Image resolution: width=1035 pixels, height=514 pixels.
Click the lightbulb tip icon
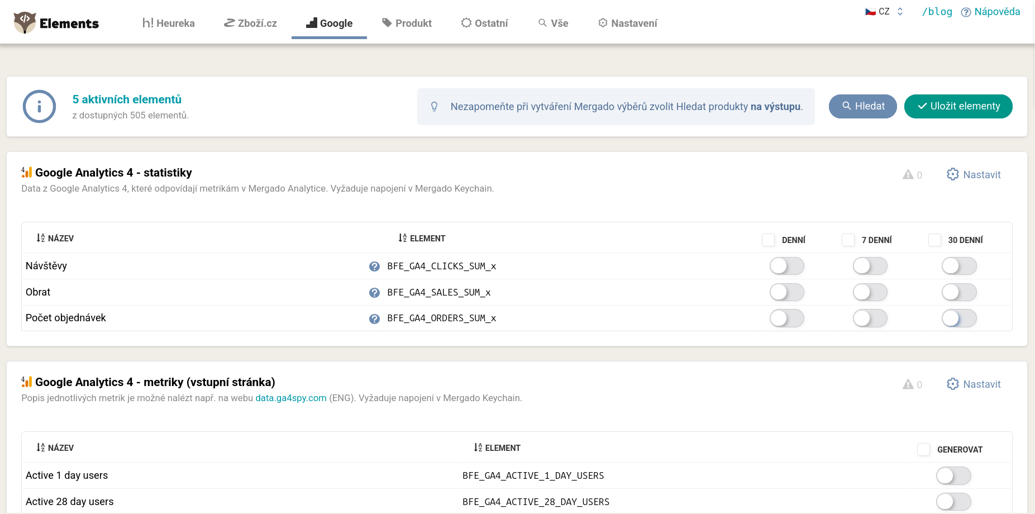click(434, 106)
